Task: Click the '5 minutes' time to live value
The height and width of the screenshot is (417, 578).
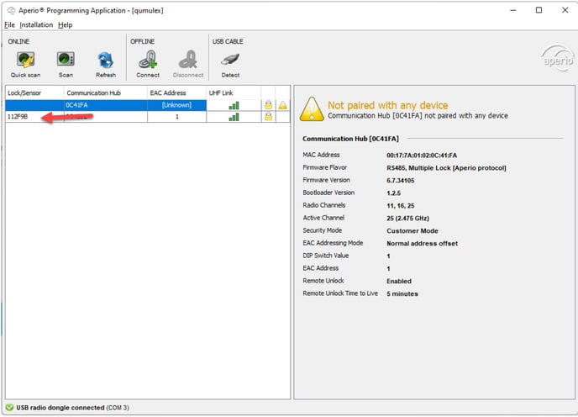Action: point(402,293)
